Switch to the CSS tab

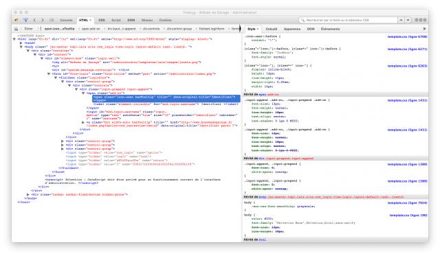pos(102,20)
